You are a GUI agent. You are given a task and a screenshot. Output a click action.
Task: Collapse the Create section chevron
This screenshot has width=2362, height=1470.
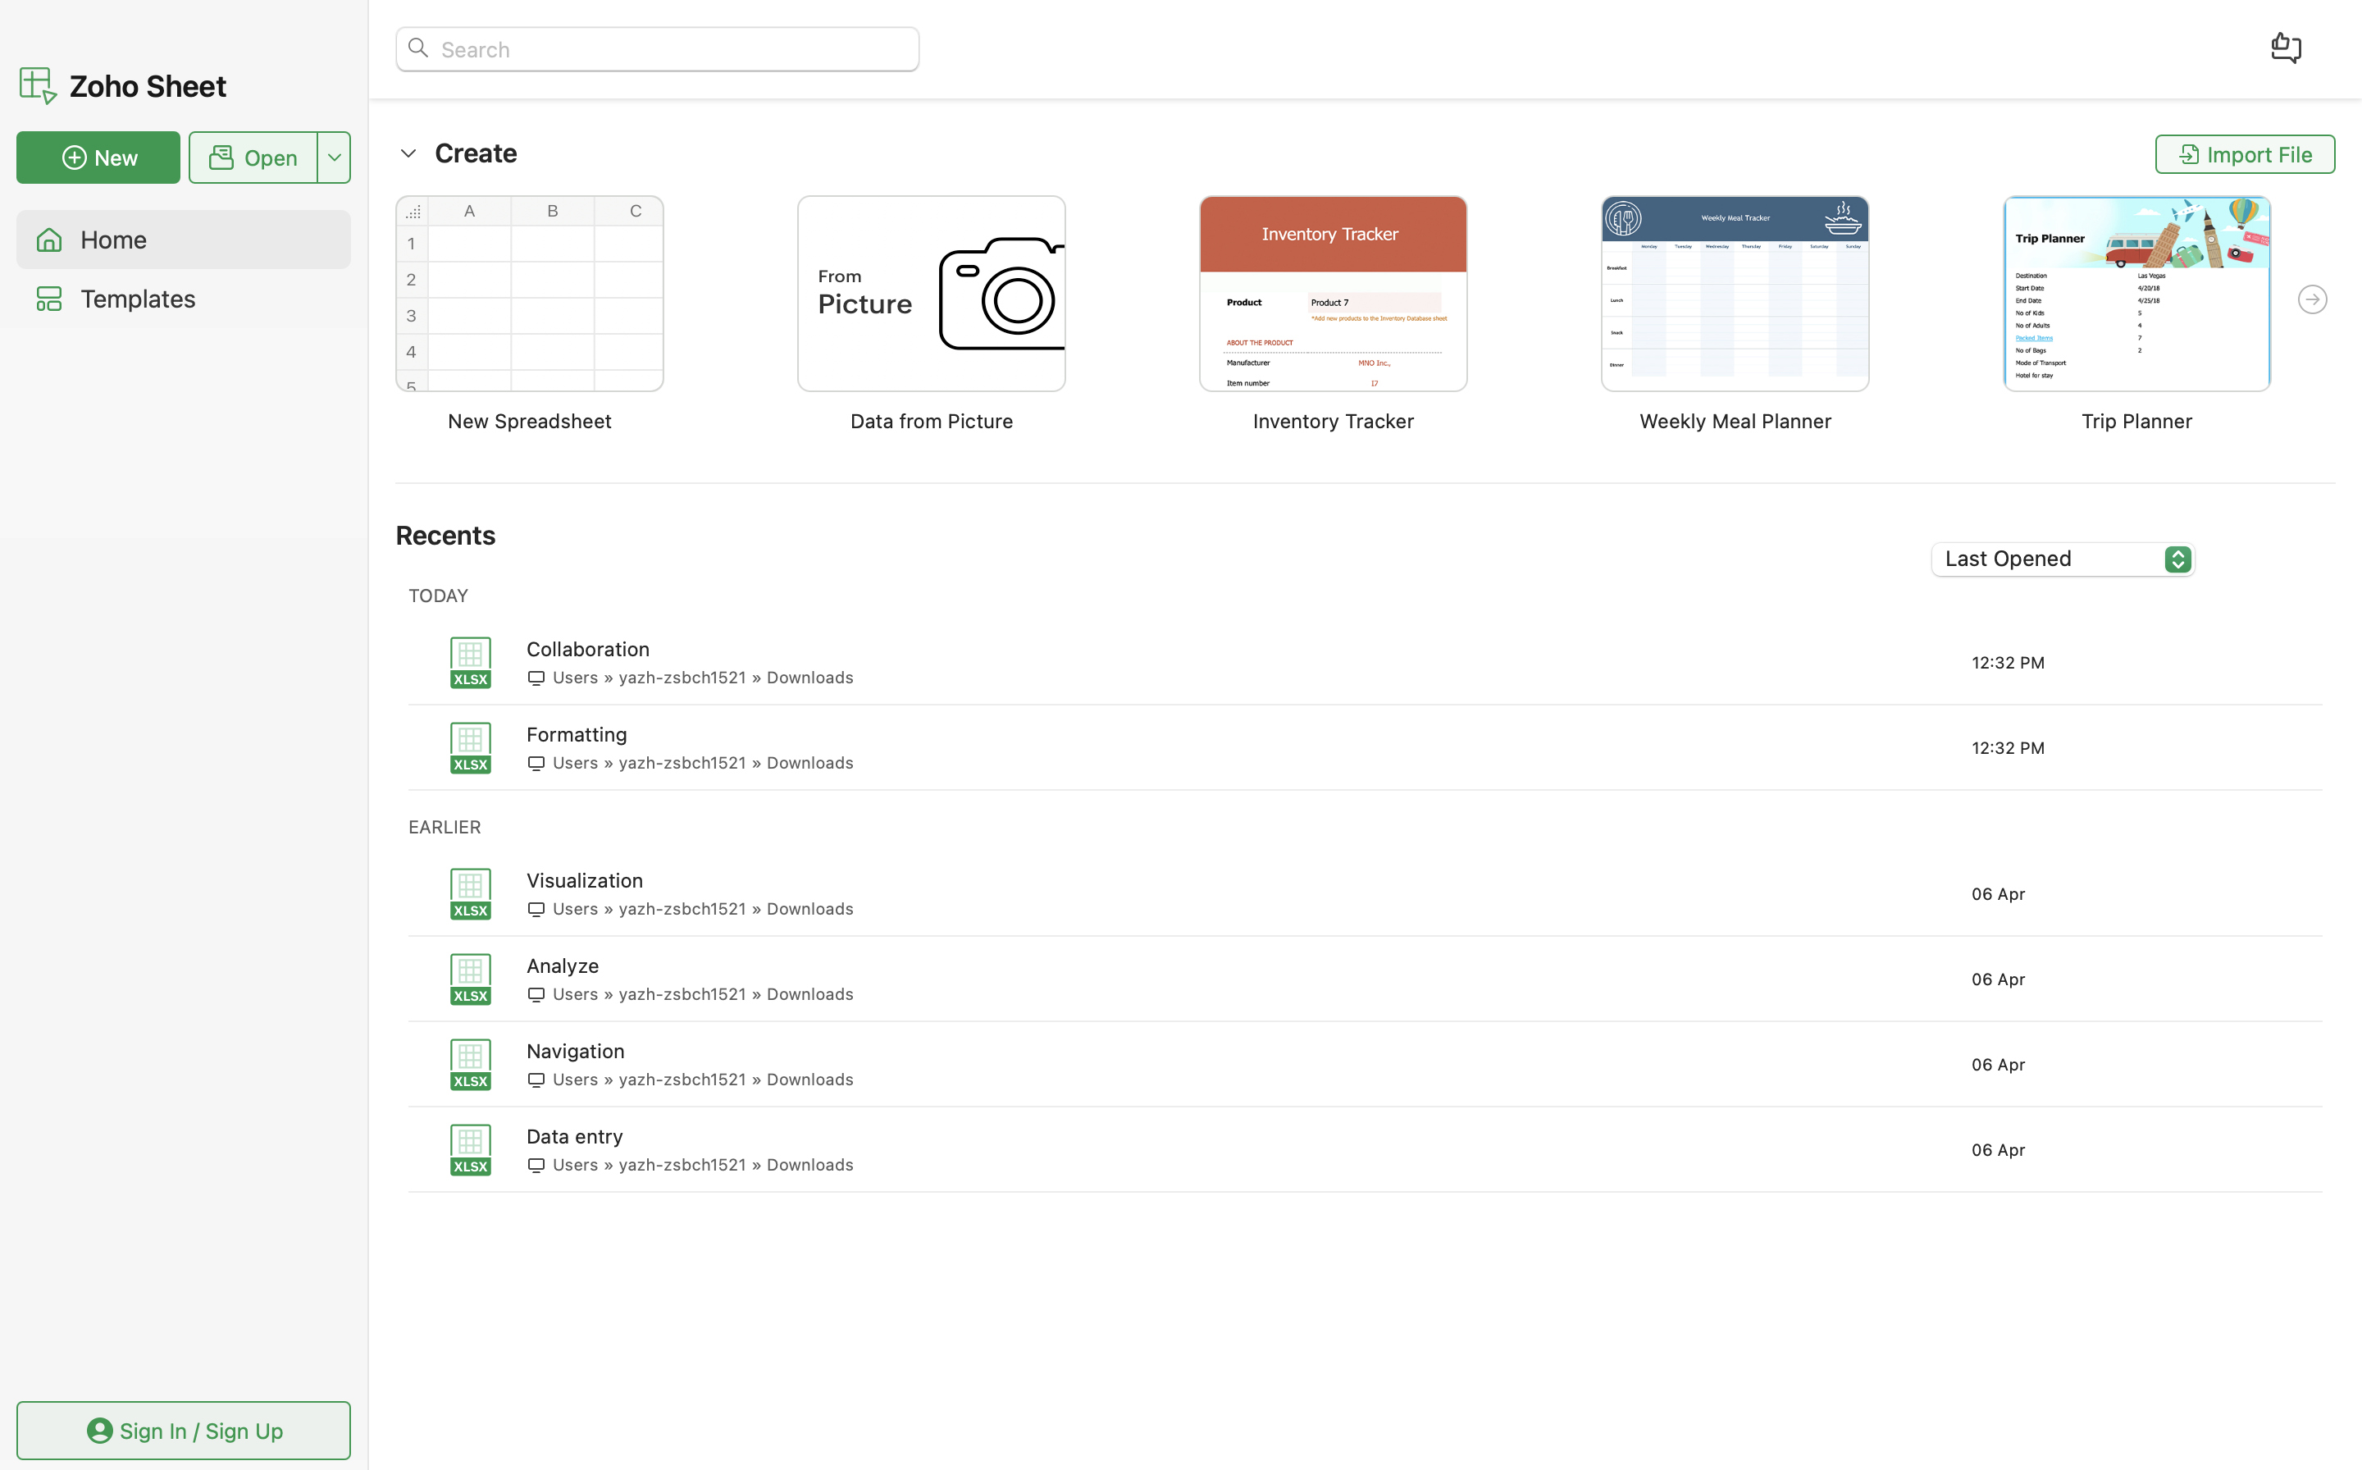point(408,153)
